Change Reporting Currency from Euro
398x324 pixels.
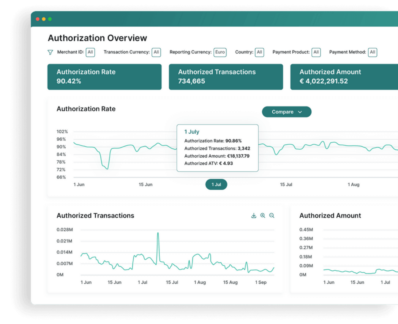pyautogui.click(x=220, y=52)
